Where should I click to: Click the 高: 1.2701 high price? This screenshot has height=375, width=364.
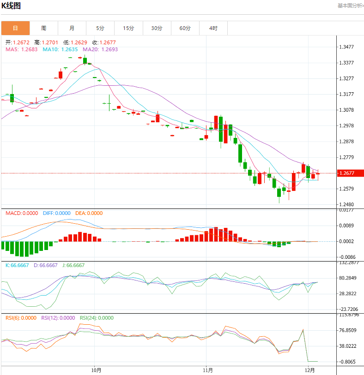(x=46, y=42)
